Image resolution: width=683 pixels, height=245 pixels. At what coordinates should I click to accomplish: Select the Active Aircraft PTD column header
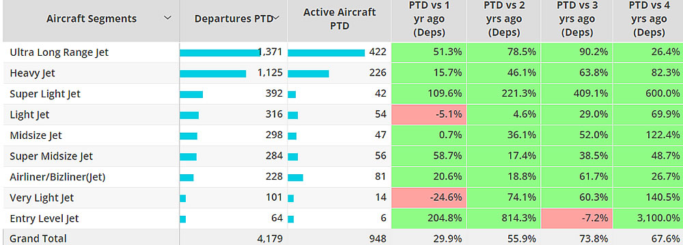coord(339,18)
